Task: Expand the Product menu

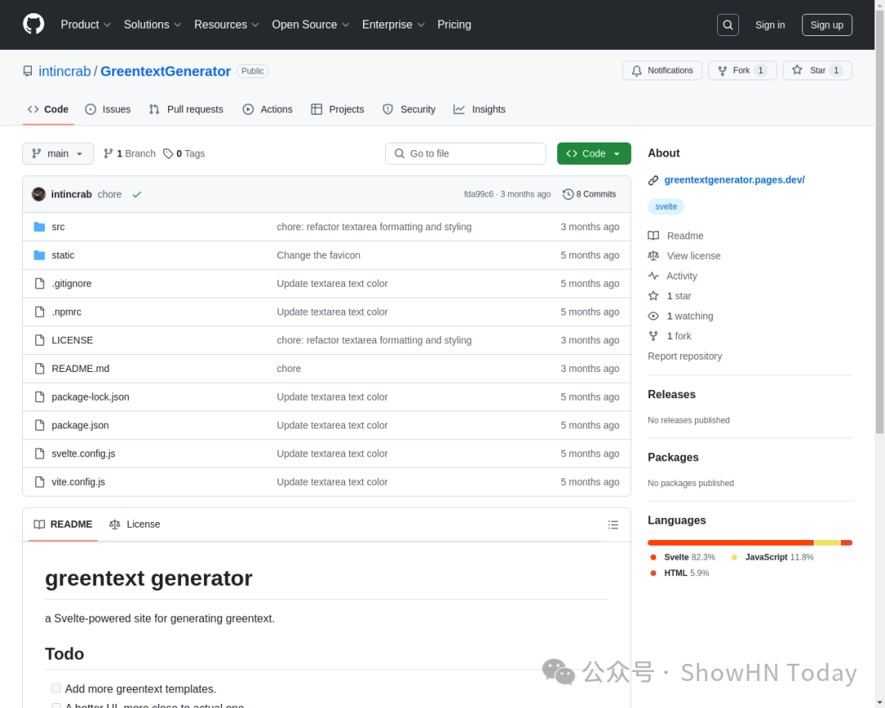Action: point(86,25)
